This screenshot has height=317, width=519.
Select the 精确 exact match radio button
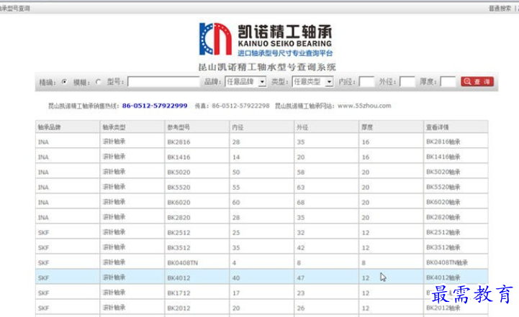click(x=65, y=82)
